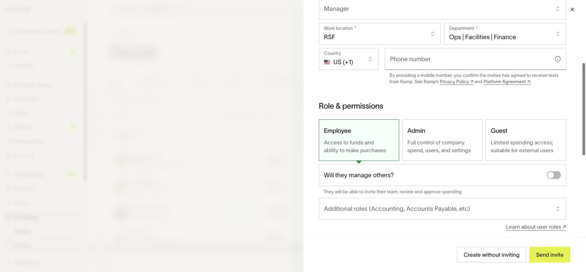Select the Employee role card
Screen dimensions: 586x272
pos(359,140)
